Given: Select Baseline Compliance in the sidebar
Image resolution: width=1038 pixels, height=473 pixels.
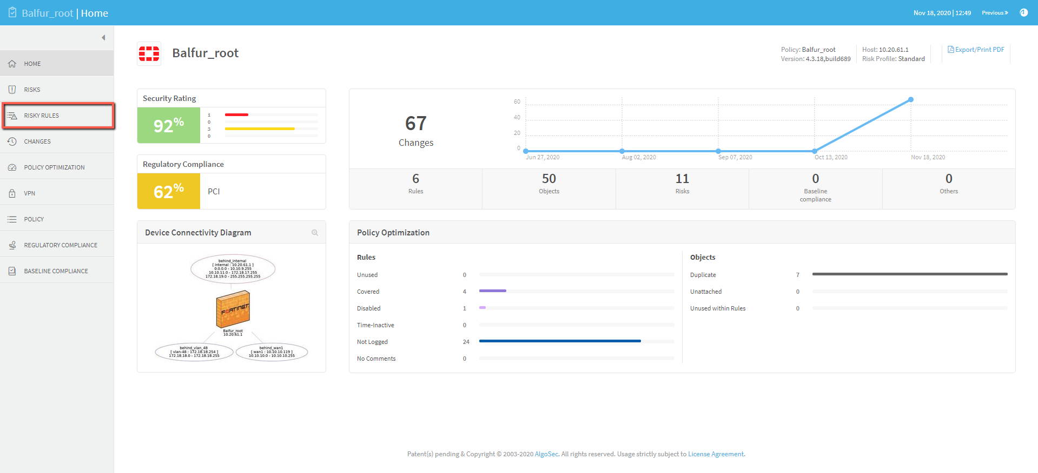Looking at the screenshot, I should 56,271.
